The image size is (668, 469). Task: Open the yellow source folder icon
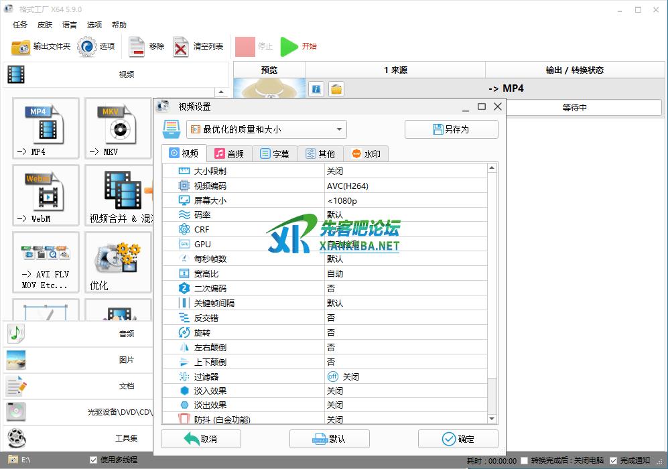click(336, 88)
